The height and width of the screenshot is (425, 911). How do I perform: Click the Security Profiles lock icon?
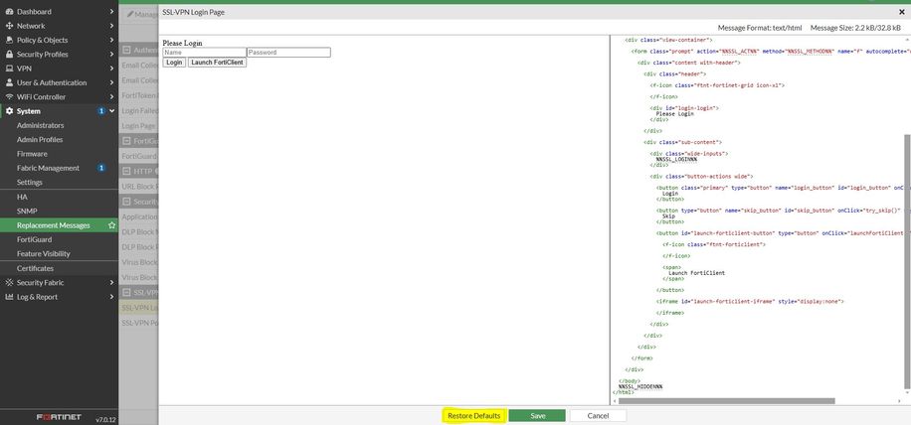9,55
